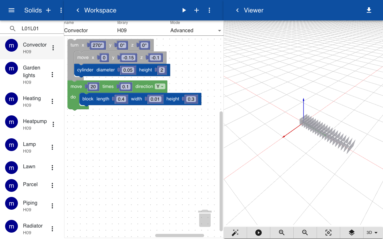The image size is (383, 239).
Task: Edit the name field Convector
Action: coord(90,31)
